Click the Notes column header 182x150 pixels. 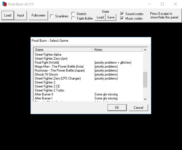[117, 50]
